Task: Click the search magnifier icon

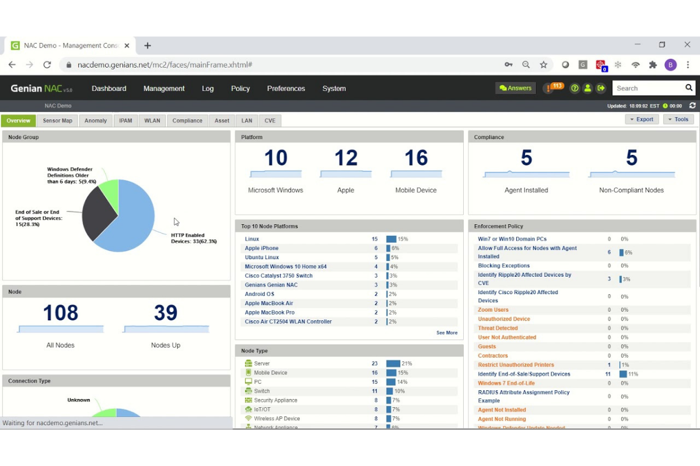Action: [689, 88]
